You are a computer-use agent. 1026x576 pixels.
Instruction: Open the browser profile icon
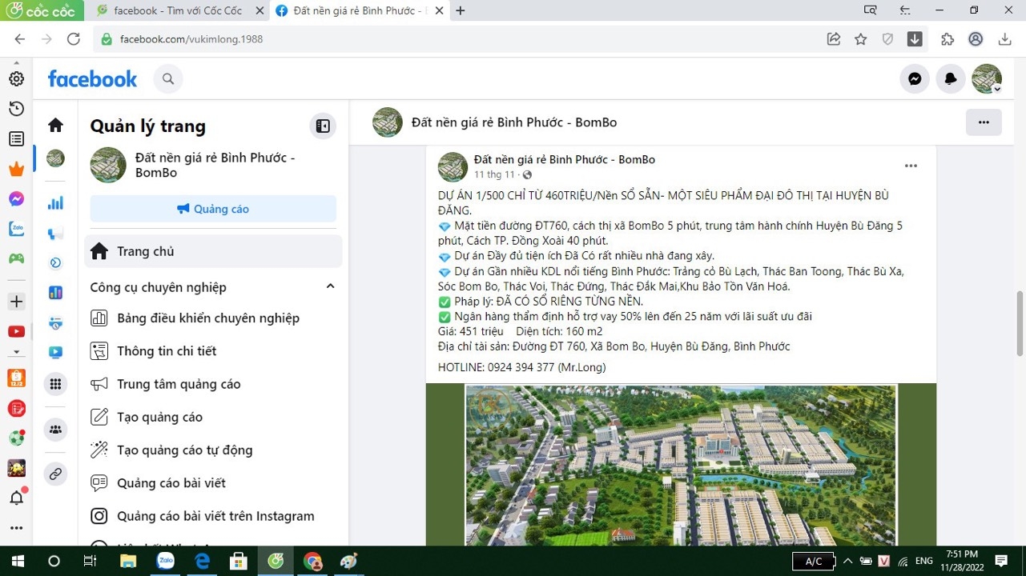[x=976, y=39]
